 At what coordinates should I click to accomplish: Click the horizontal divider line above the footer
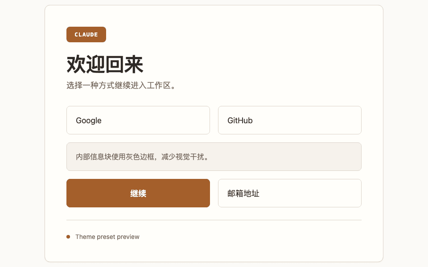214,220
